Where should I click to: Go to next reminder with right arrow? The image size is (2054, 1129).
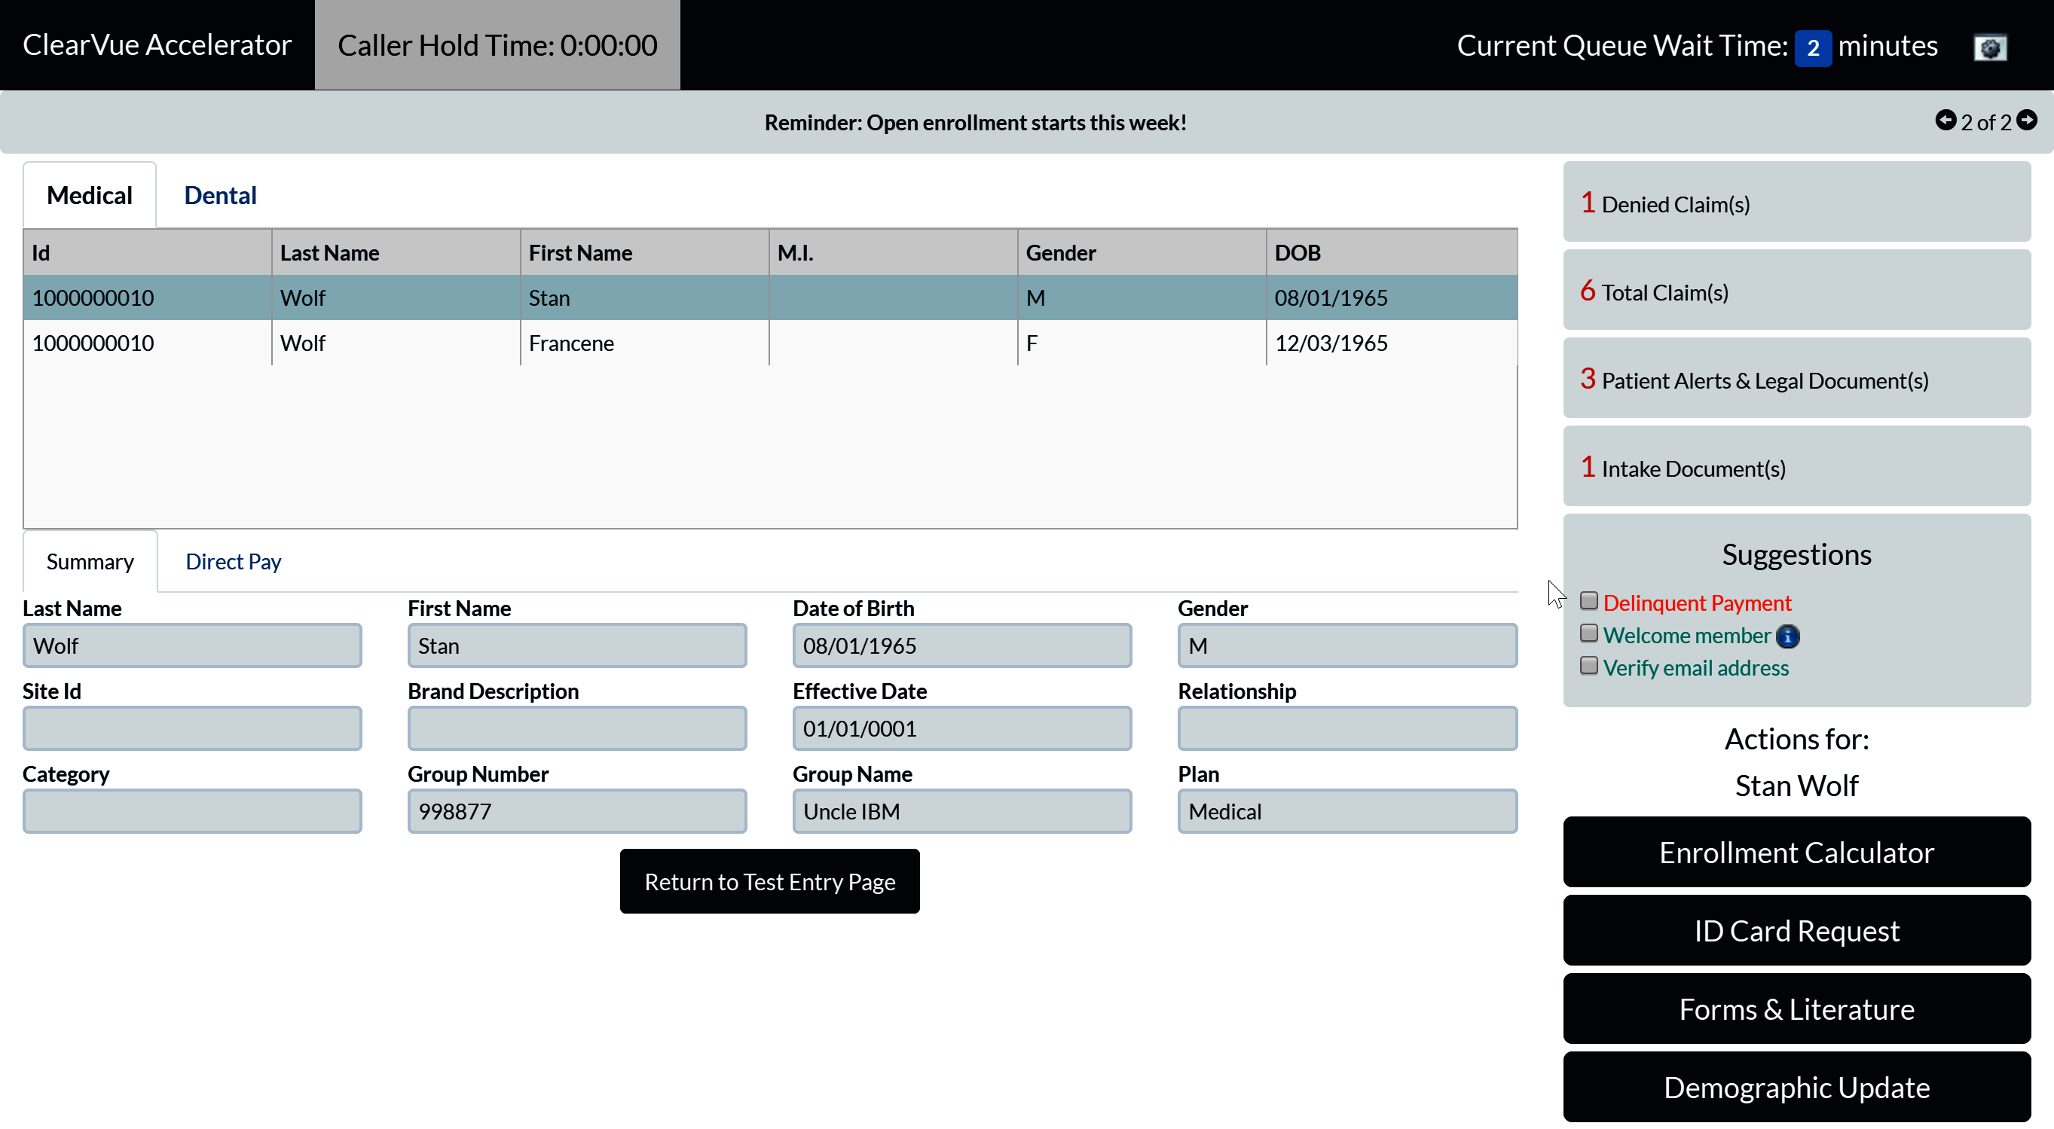click(2027, 121)
